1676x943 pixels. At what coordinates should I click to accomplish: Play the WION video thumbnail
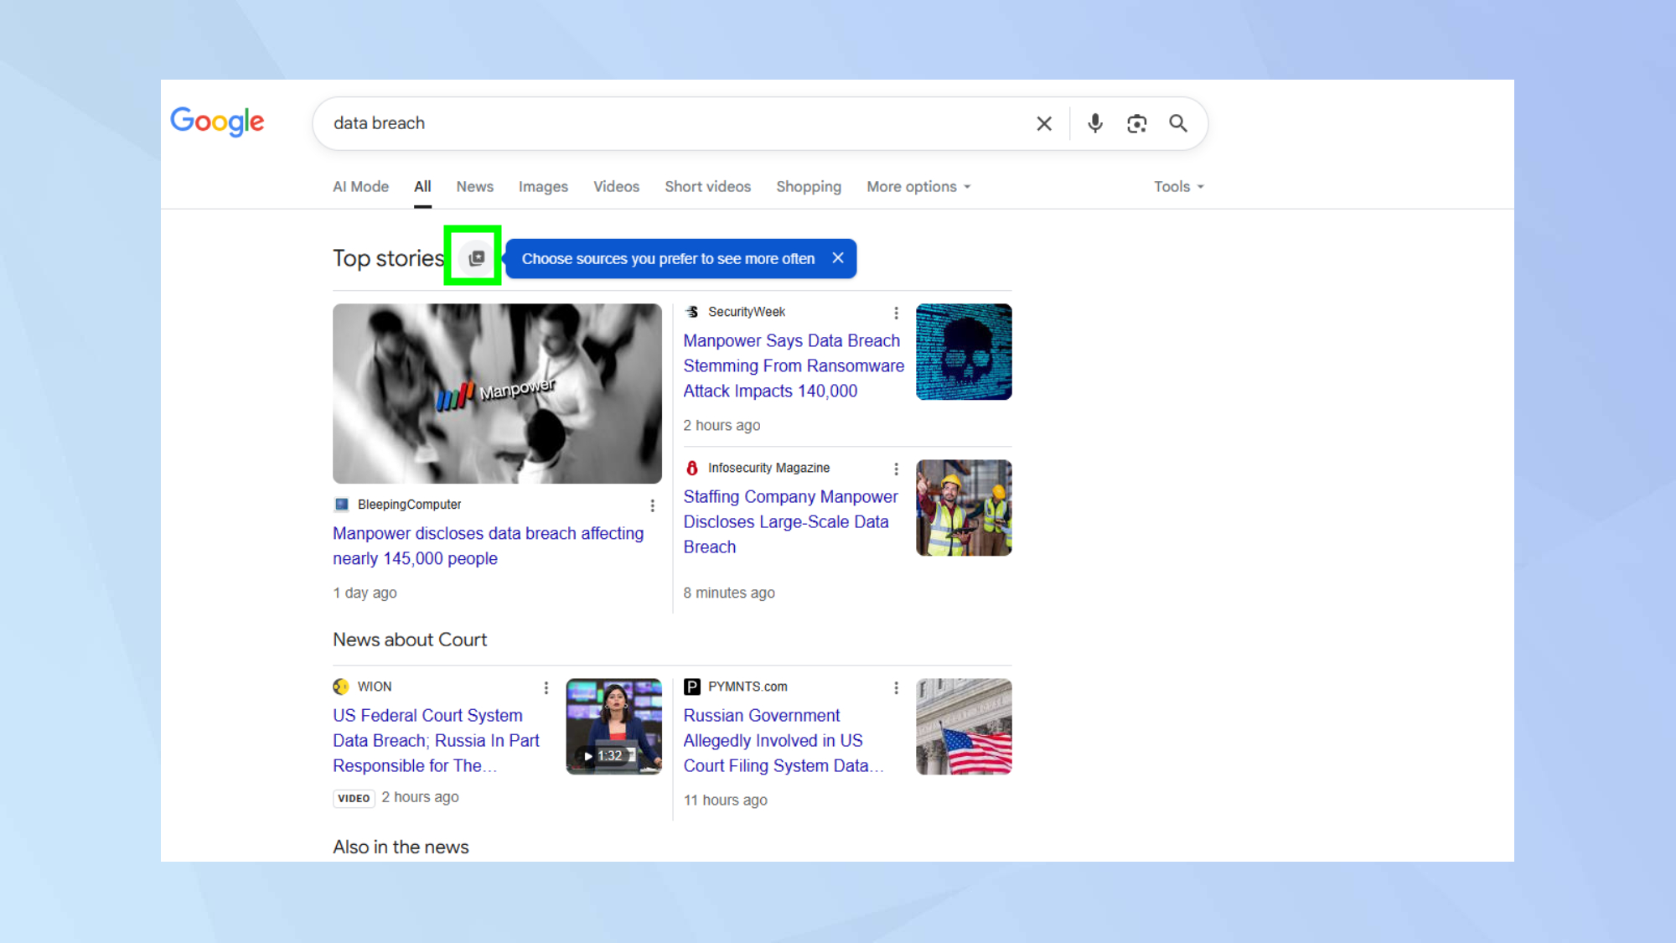613,726
